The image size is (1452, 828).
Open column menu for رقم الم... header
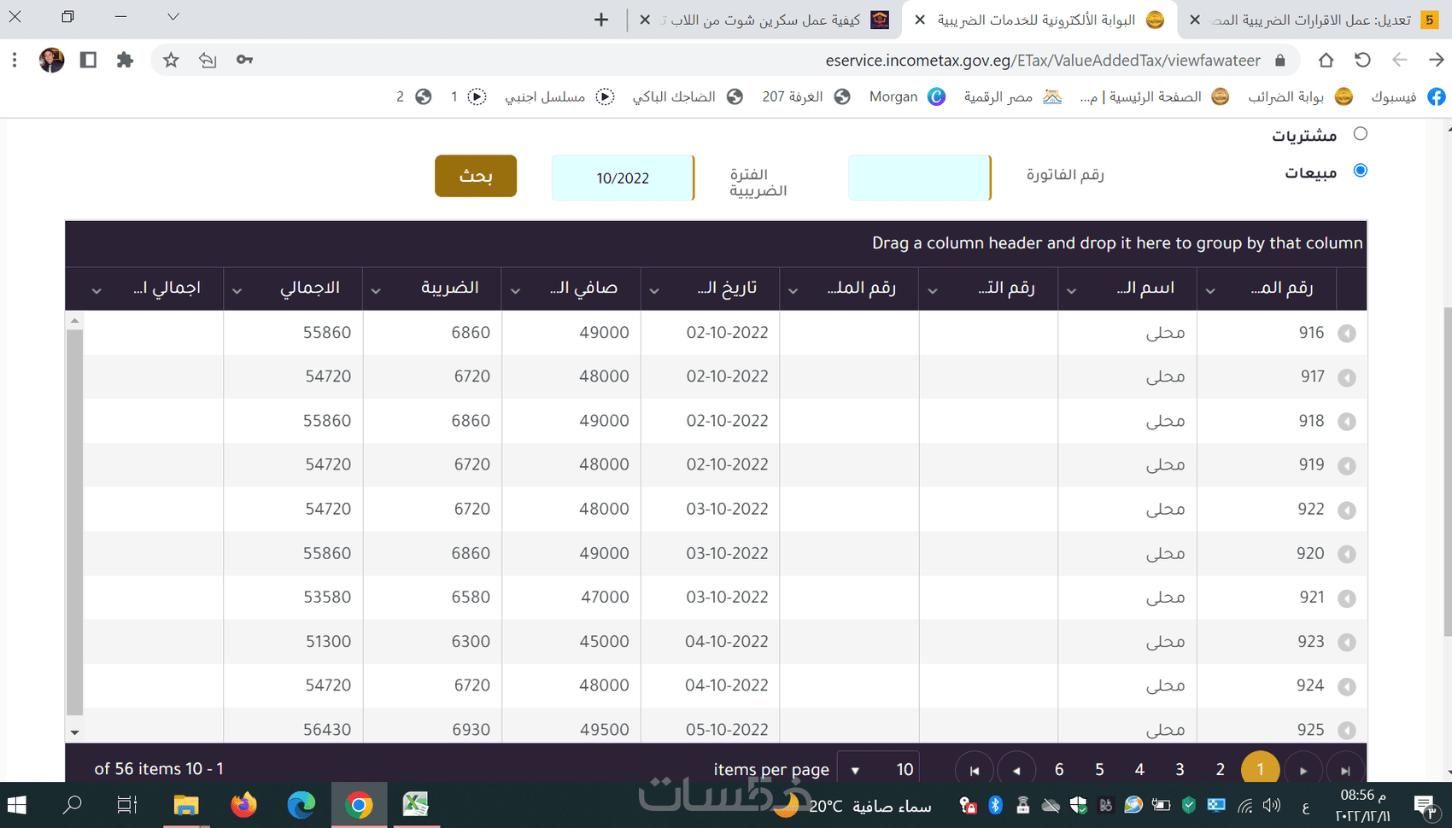[1210, 291]
